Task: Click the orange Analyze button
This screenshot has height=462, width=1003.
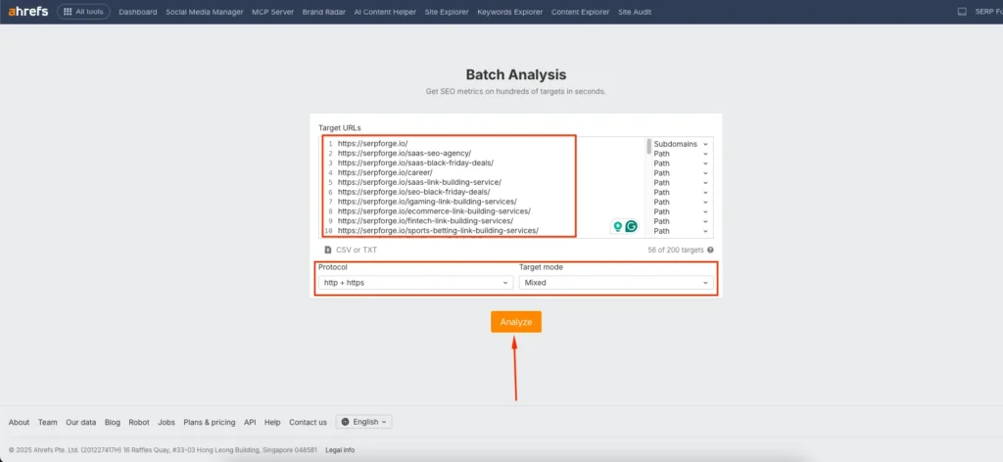Action: coord(516,322)
